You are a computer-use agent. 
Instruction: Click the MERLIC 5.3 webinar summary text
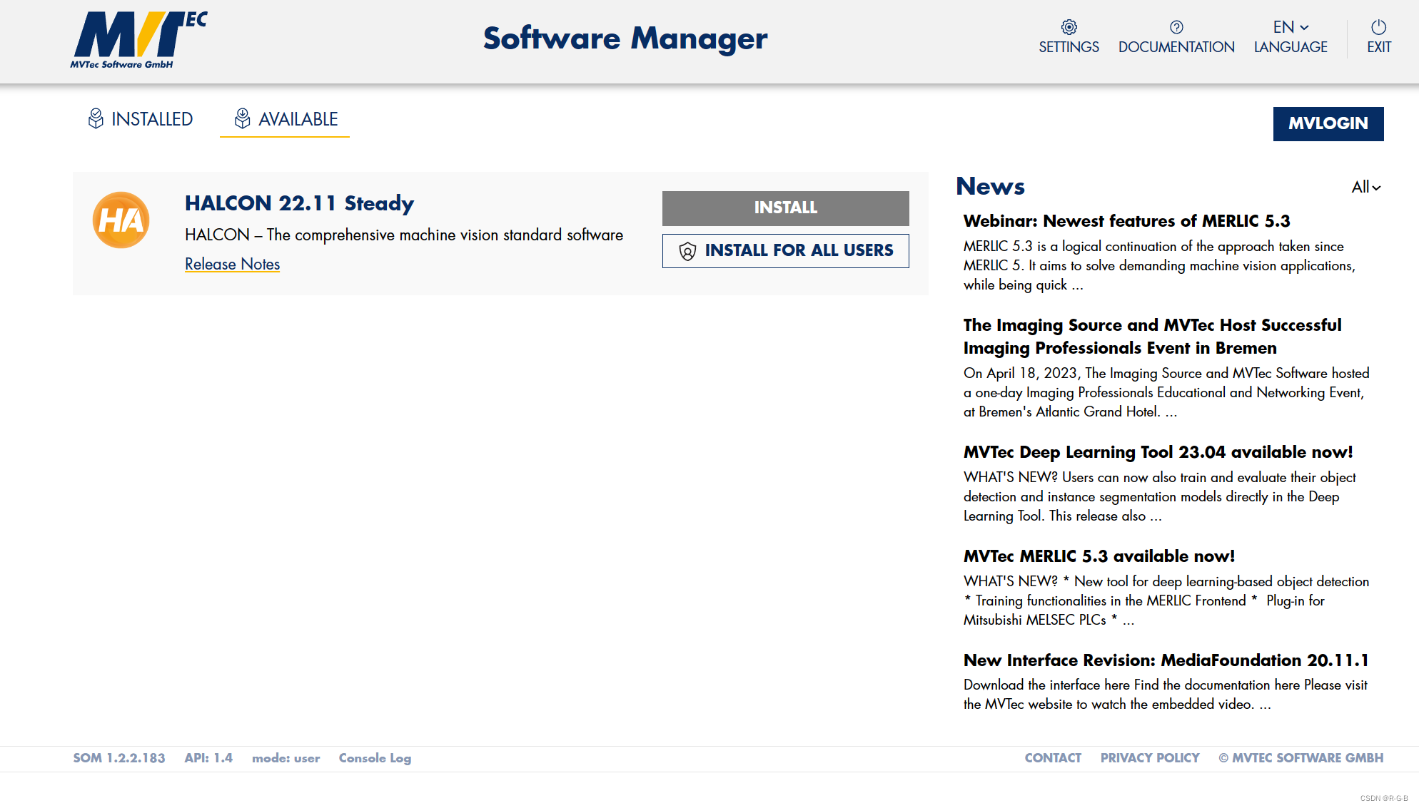coord(1159,265)
